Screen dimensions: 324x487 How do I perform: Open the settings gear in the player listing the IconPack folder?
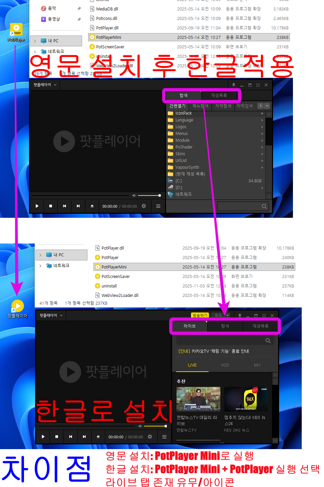point(144,206)
